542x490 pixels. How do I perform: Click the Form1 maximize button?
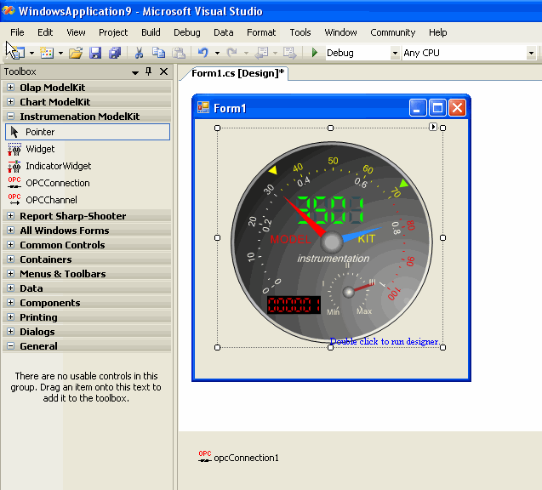pyautogui.click(x=437, y=108)
